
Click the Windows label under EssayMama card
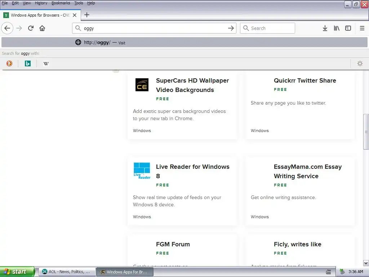tap(259, 217)
